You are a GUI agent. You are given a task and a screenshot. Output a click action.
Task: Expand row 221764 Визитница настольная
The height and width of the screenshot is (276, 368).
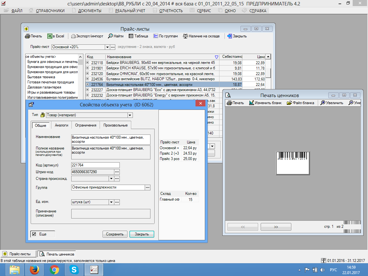87,84
